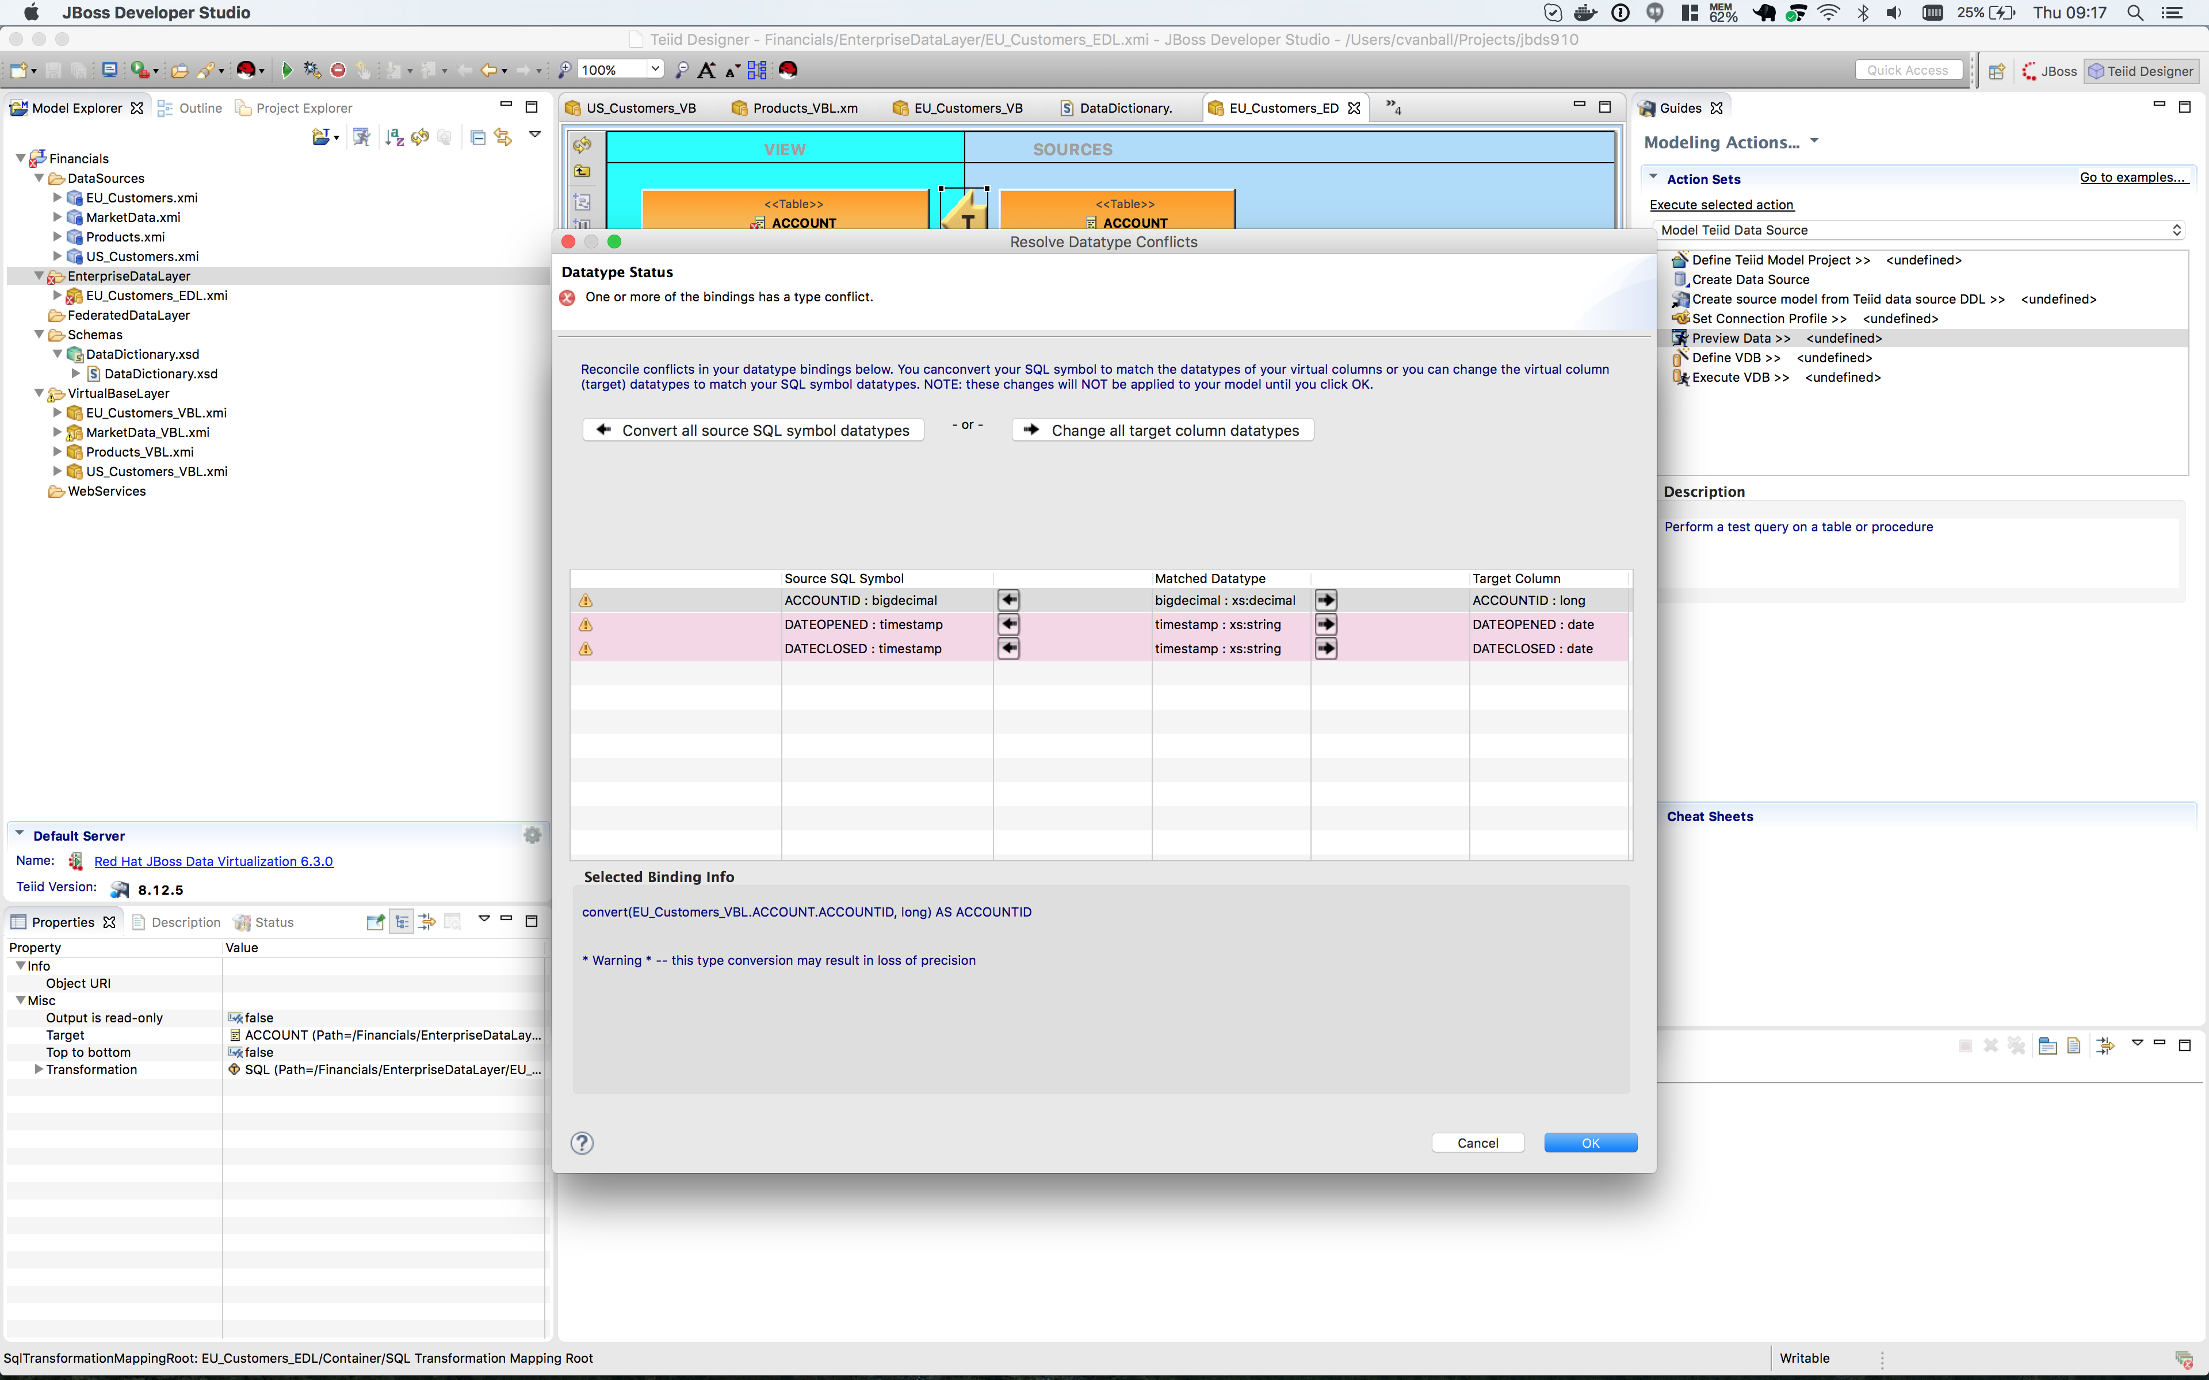Click the red stop toolbar icon
This screenshot has height=1380, width=2209.
click(338, 70)
